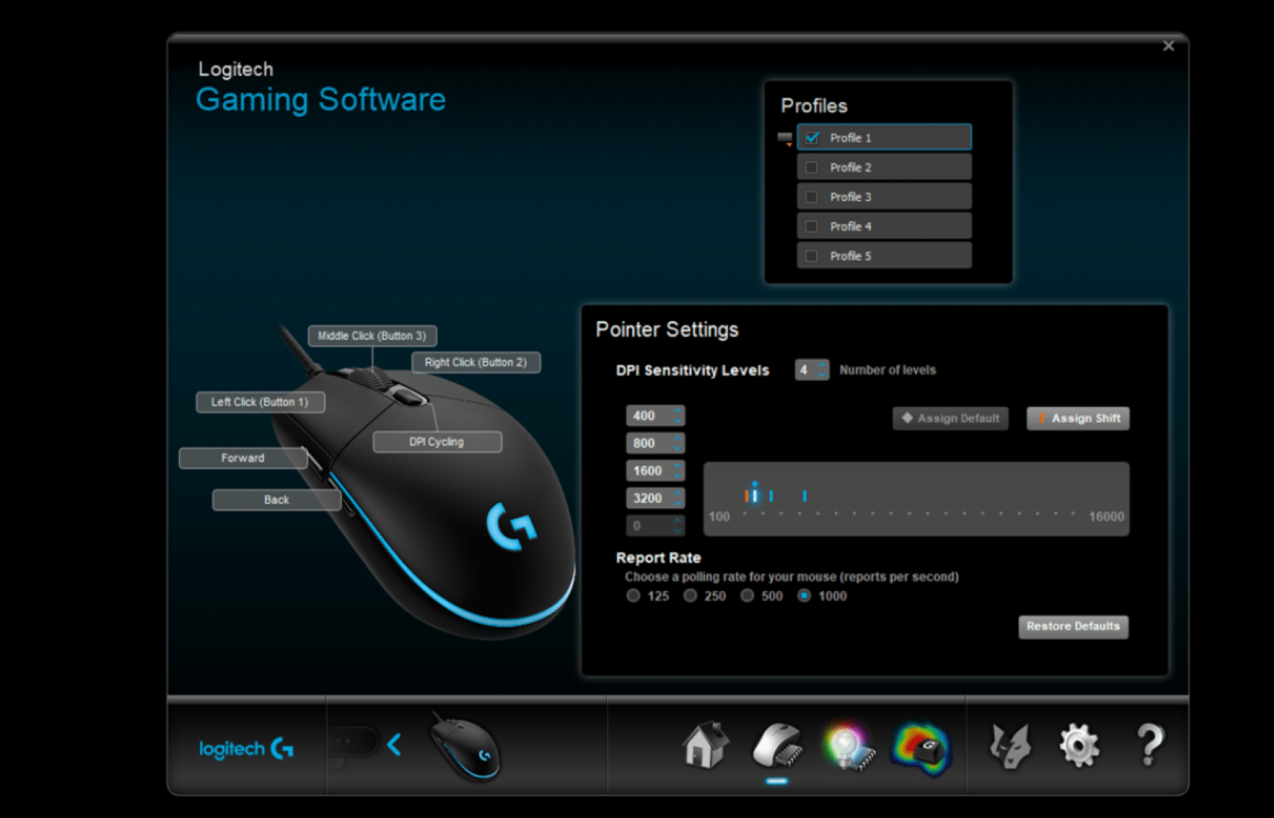1274x818 pixels.
Task: Select the Profile 4 row
Action: (x=884, y=226)
